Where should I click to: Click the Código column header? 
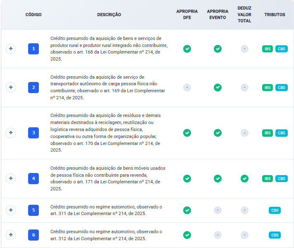pyautogui.click(x=33, y=15)
